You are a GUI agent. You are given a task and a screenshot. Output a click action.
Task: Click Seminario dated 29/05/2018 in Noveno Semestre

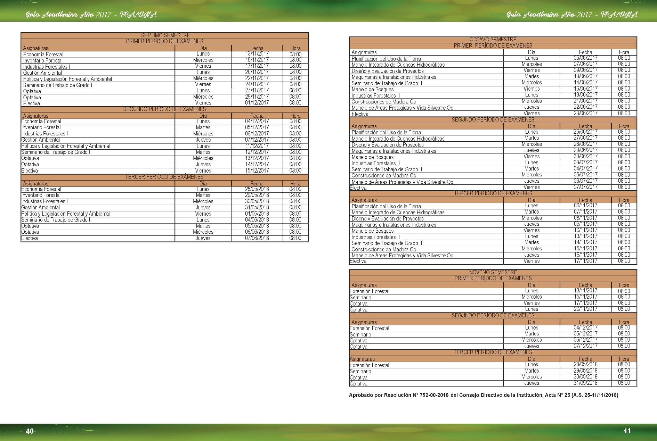[x=360, y=372]
